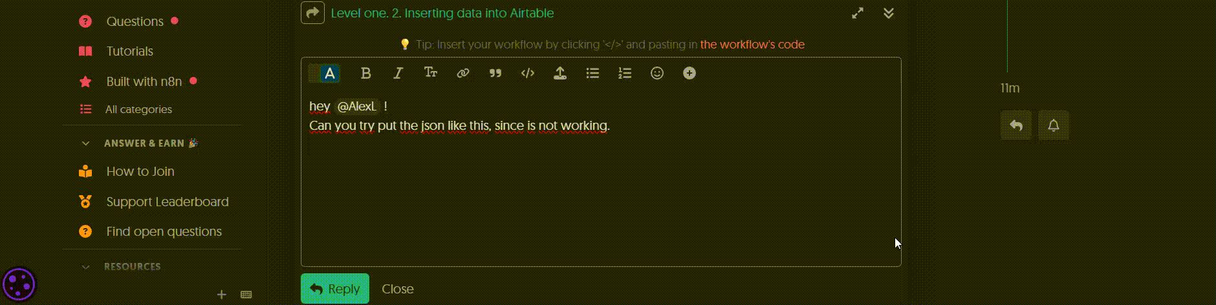Click the Questions question-mark icon

tap(85, 21)
